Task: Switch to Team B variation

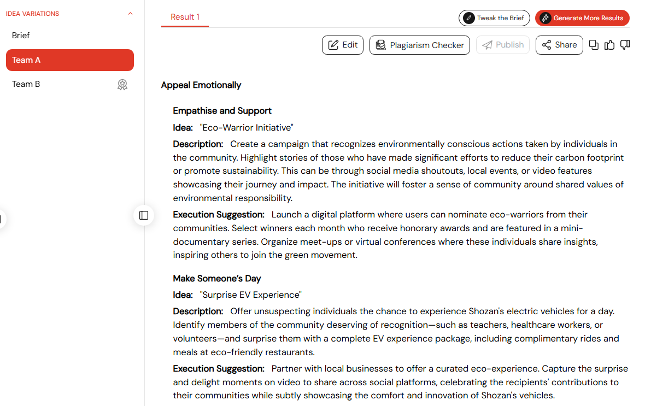Action: 26,84
